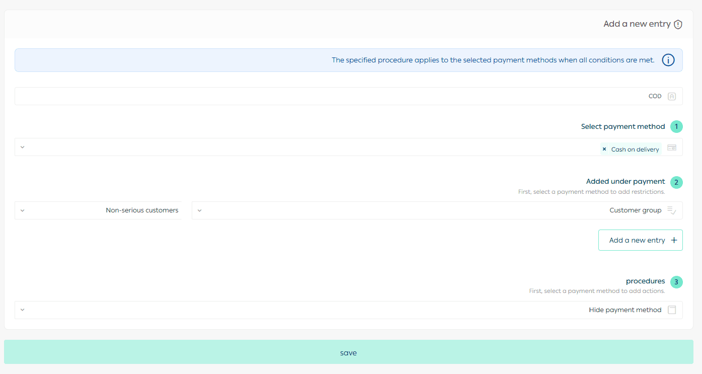Click the plus icon on Add a new entry
Image resolution: width=702 pixels, height=374 pixels.
(x=674, y=240)
